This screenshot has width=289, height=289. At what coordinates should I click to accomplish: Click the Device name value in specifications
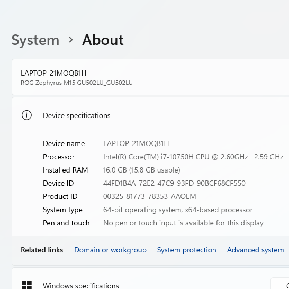[136, 143]
